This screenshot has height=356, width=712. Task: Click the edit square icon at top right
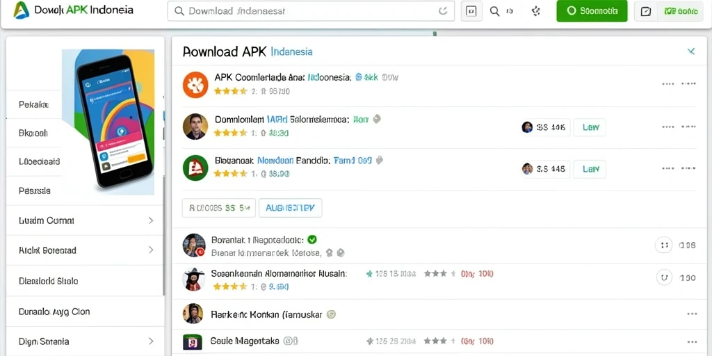point(646,11)
